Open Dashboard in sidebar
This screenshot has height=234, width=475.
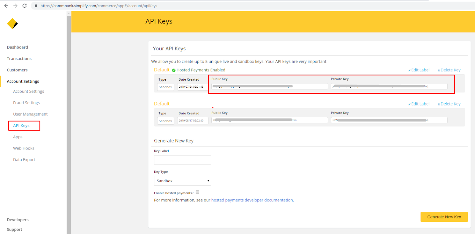pyautogui.click(x=18, y=47)
